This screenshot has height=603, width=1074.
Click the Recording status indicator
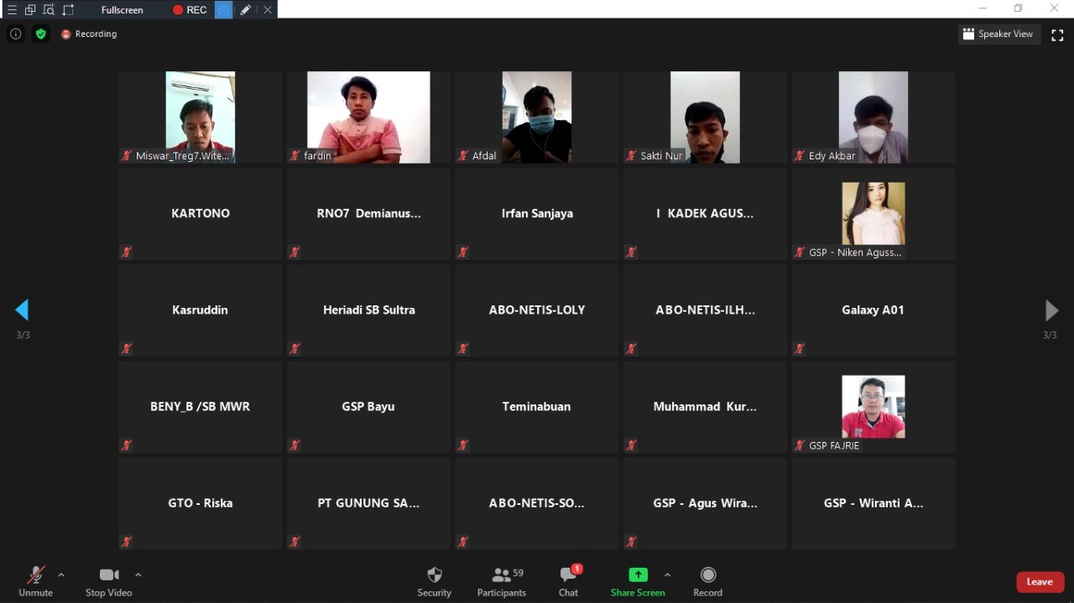pyautogui.click(x=89, y=34)
